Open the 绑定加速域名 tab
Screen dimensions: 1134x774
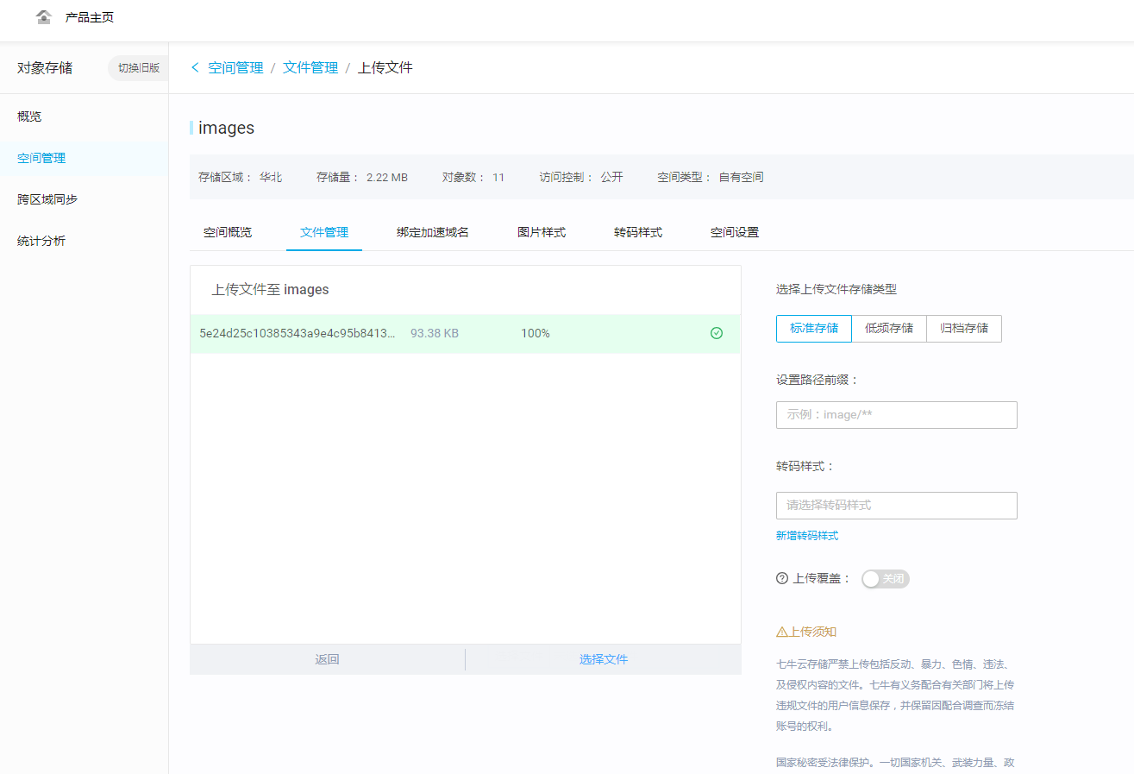click(433, 232)
